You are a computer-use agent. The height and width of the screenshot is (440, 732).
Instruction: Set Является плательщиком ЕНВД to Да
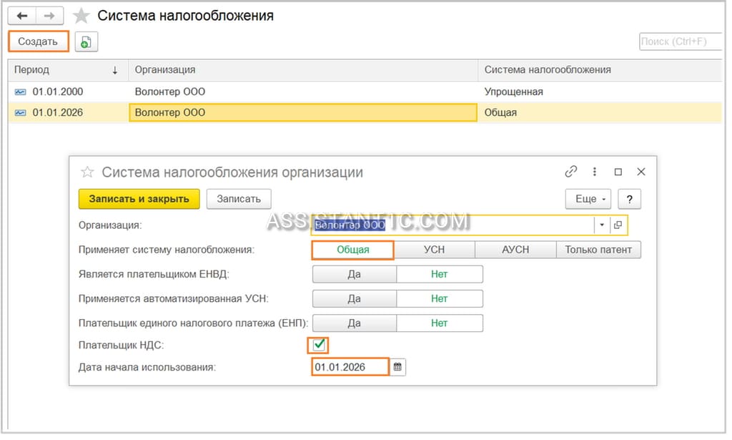tap(355, 275)
